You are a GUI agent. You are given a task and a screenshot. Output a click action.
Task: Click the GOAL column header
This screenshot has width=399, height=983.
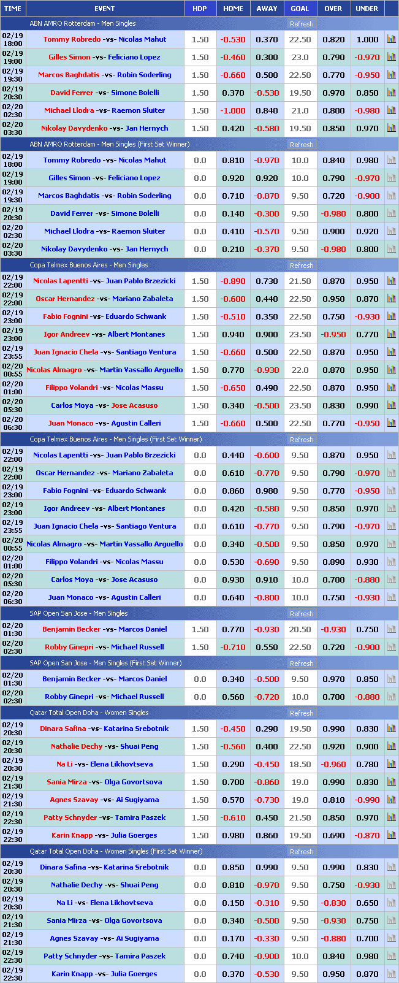(x=300, y=9)
